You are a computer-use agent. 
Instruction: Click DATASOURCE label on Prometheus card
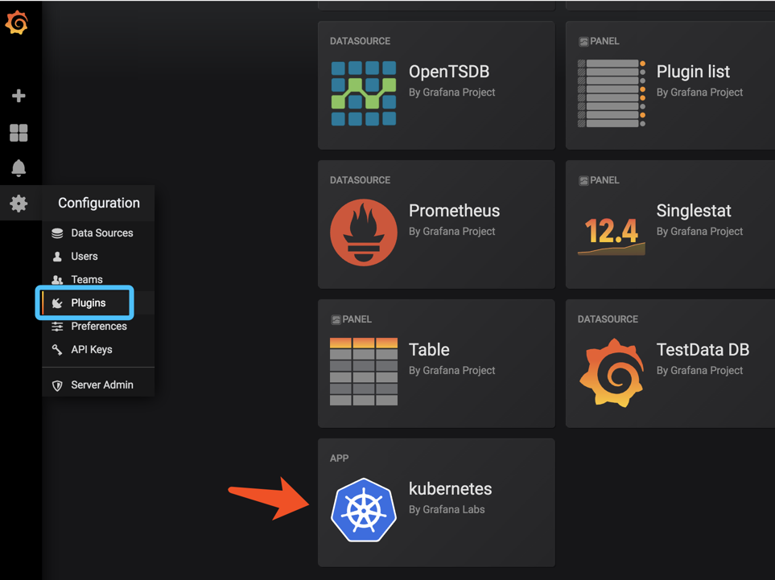[360, 180]
